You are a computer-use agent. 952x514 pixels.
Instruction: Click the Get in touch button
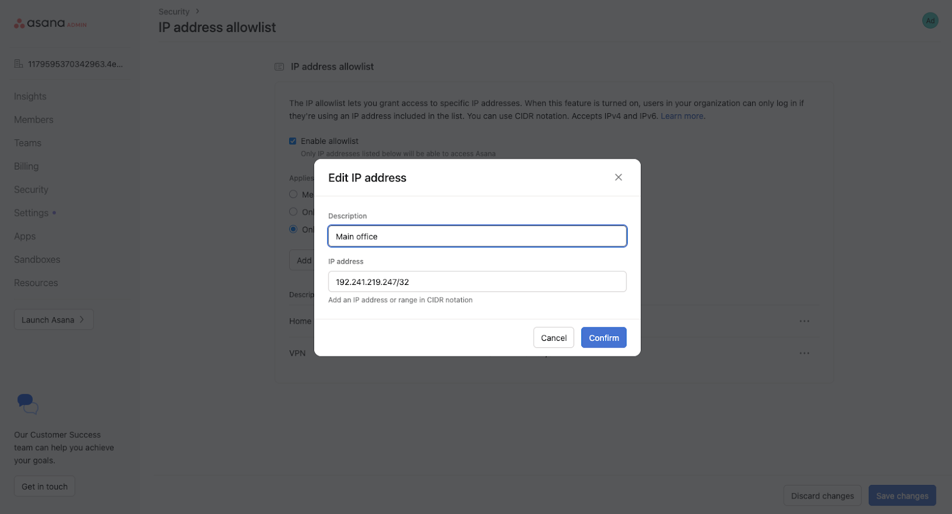tap(44, 486)
